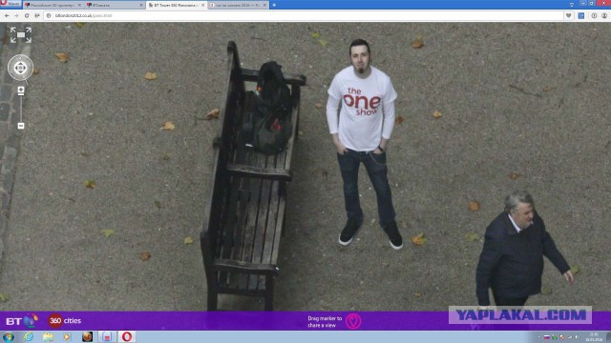Open the pink-icon taskbar application
The width and height of the screenshot is (611, 343).
[107, 336]
